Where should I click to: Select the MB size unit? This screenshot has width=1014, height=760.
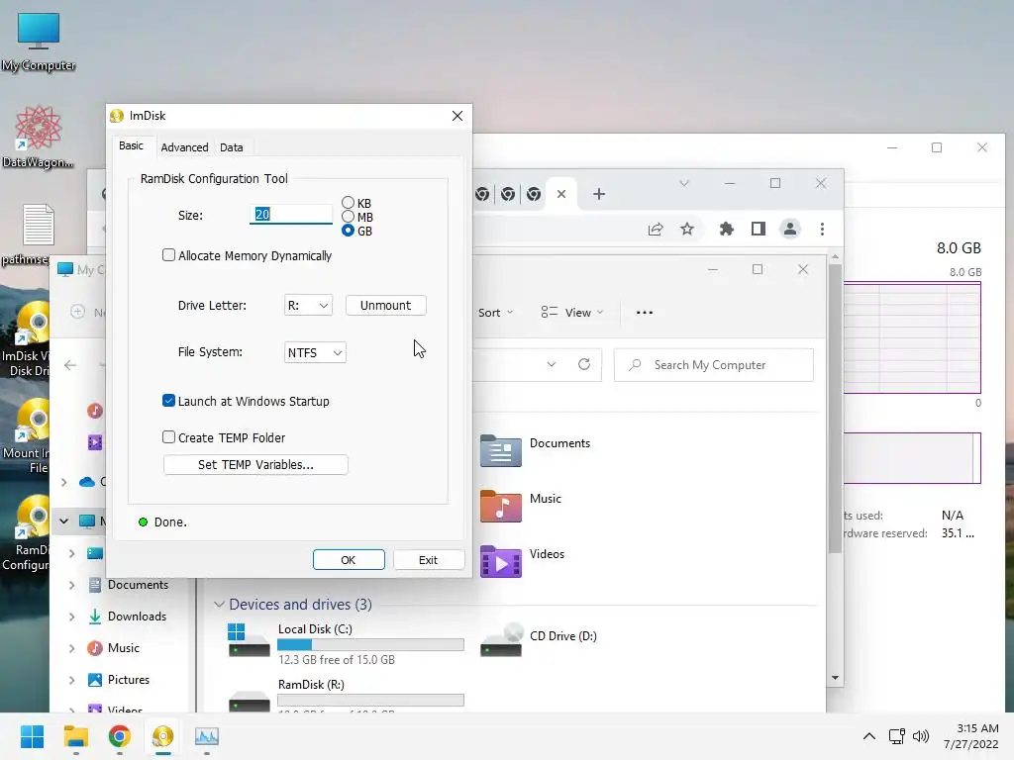pos(348,217)
